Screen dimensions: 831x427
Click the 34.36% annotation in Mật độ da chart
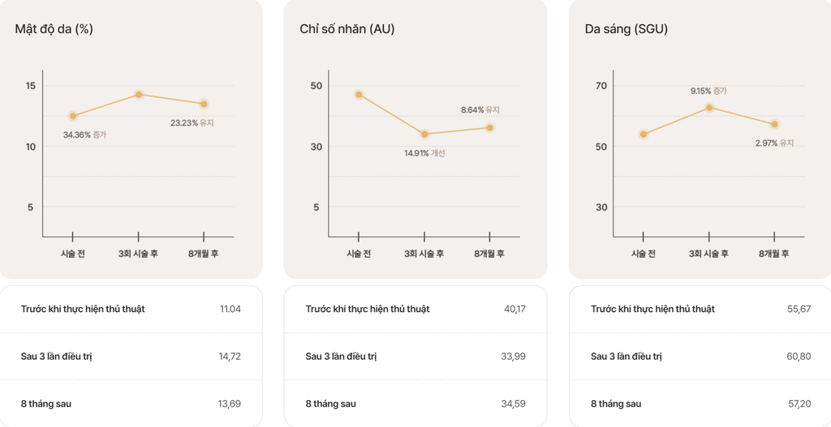[84, 135]
